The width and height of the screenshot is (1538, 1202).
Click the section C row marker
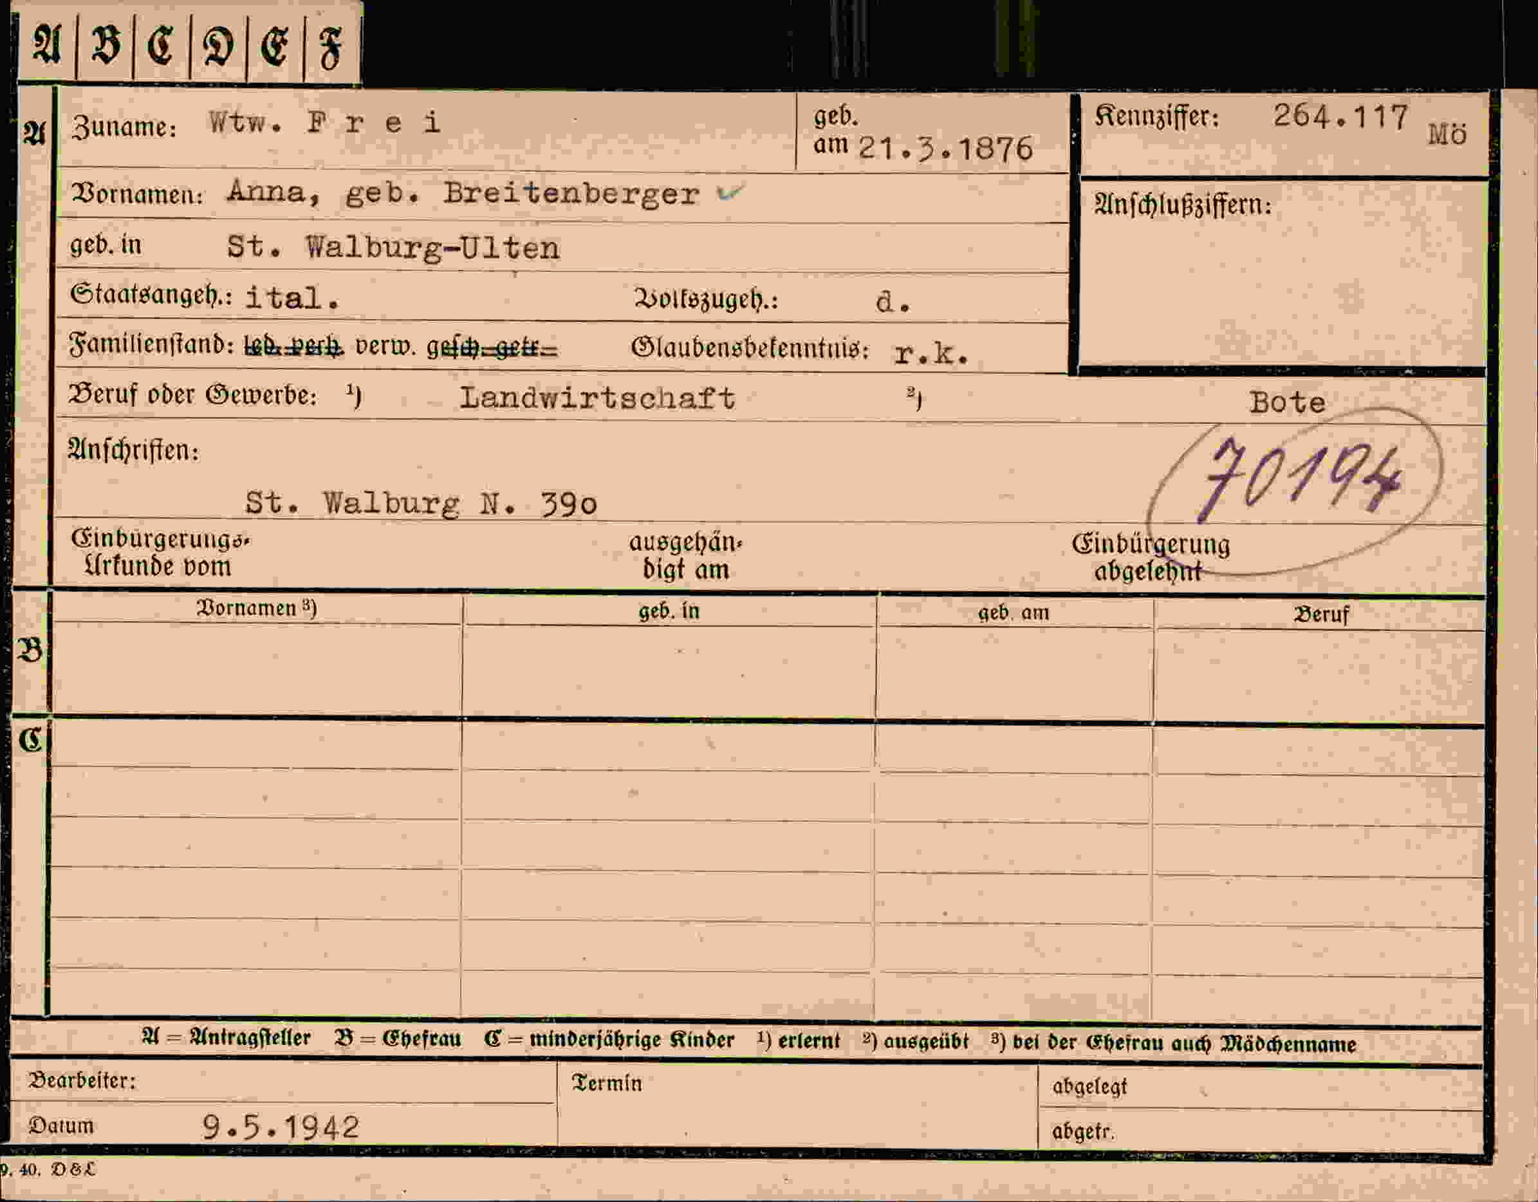(x=30, y=739)
